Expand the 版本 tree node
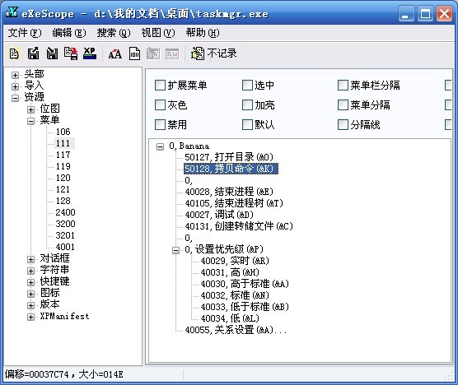 pyautogui.click(x=30, y=305)
